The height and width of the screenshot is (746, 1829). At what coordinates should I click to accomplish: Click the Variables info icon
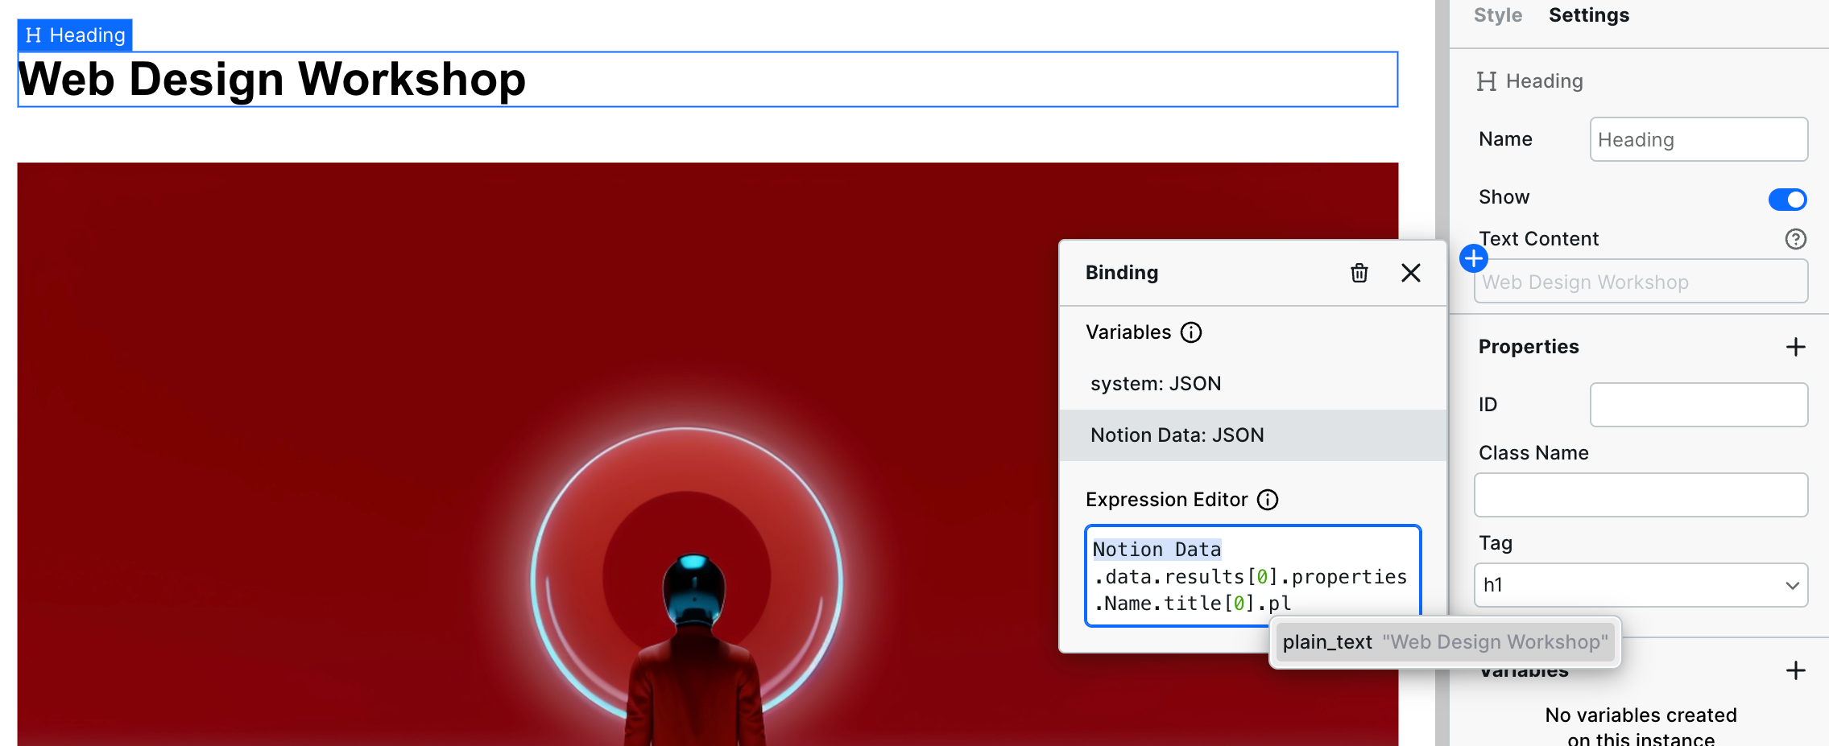tap(1191, 332)
